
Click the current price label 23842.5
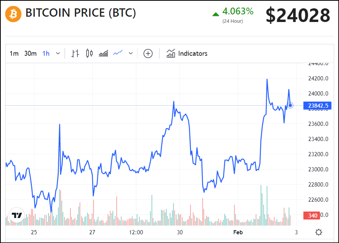coord(315,106)
